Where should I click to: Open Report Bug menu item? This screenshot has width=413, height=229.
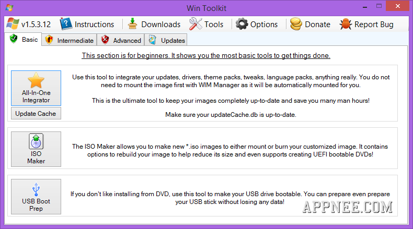[x=366, y=24]
